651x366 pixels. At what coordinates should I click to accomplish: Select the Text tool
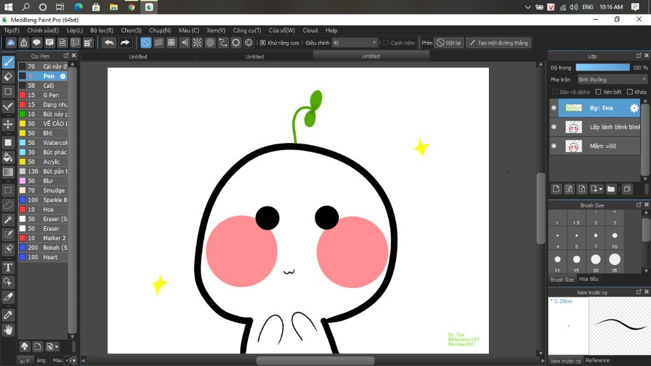point(8,268)
